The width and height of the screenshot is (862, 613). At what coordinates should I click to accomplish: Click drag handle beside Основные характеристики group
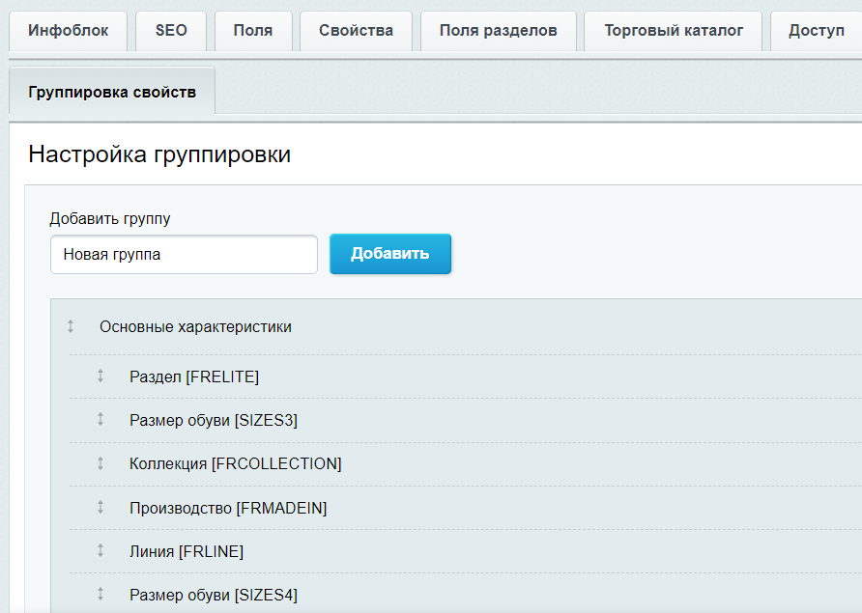[x=71, y=326]
